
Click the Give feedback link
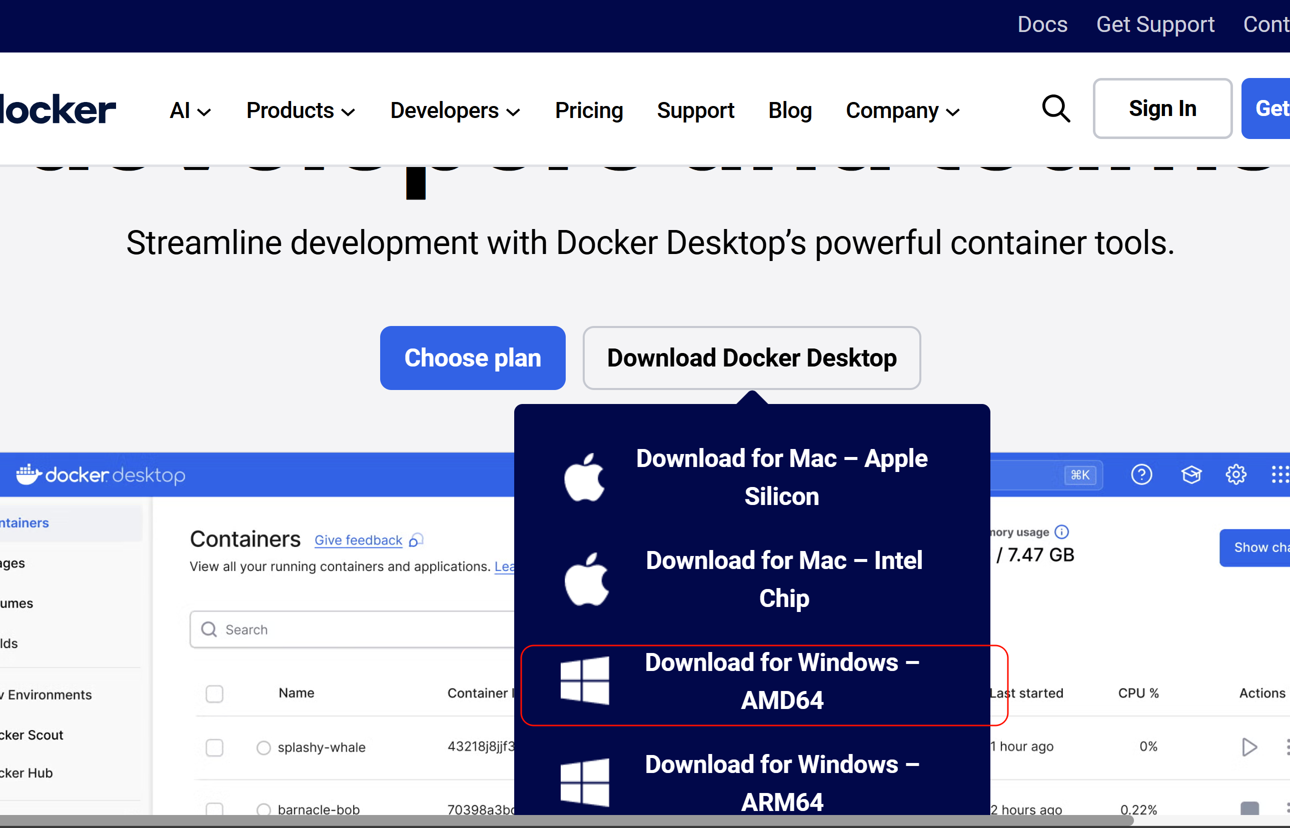[x=358, y=540]
